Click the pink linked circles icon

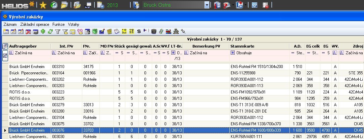tap(80, 31)
